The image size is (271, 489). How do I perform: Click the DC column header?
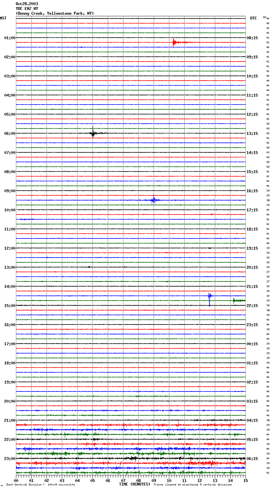[x=265, y=17]
